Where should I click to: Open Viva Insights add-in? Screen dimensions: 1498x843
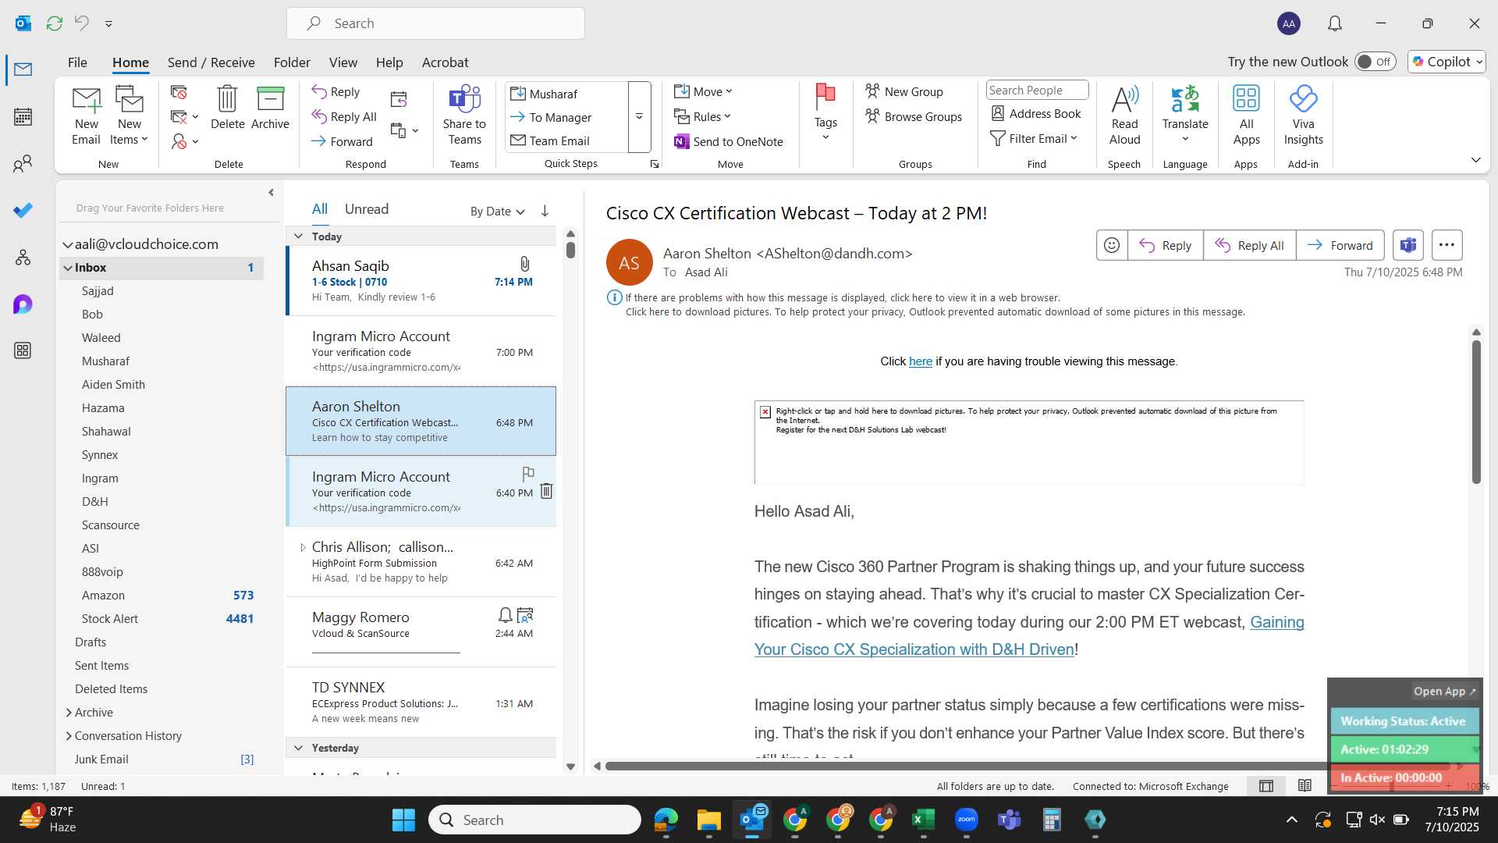tap(1303, 116)
